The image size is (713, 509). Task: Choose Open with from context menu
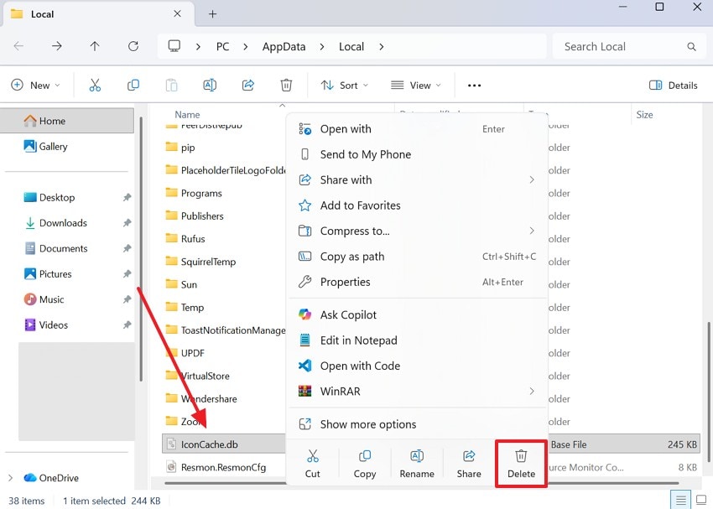point(417,129)
